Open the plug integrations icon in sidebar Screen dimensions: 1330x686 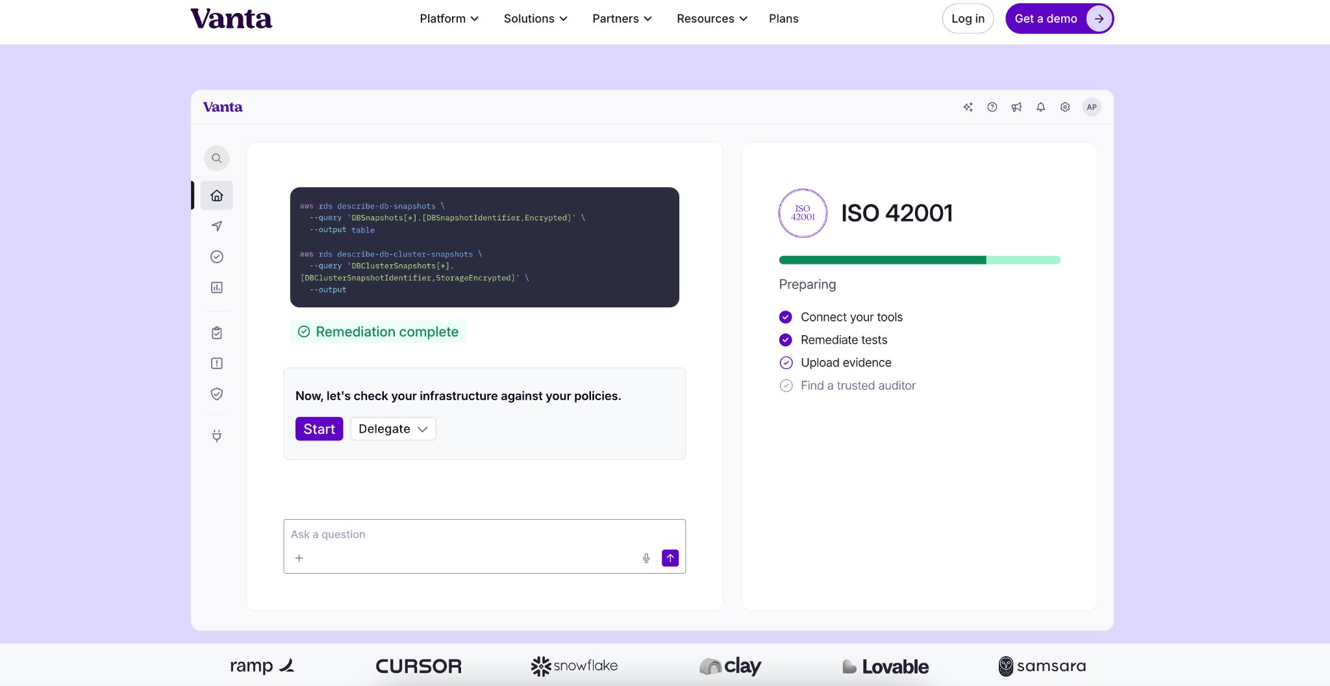[217, 435]
